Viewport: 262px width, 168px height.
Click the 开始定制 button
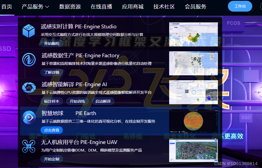[x=52, y=159]
